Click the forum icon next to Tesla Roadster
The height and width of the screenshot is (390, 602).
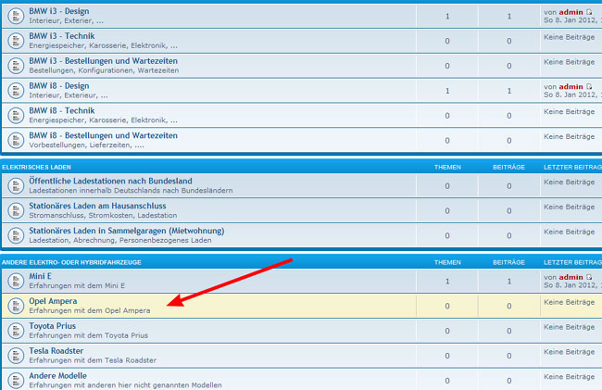tap(15, 356)
